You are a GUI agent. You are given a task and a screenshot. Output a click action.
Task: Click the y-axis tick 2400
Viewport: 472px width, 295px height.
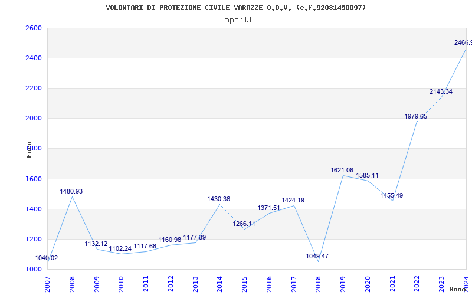click(x=34, y=58)
